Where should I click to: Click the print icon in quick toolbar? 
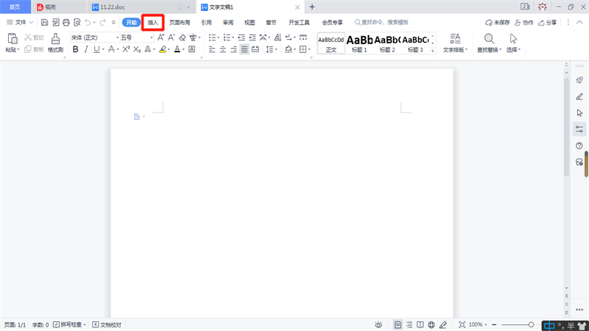(66, 23)
